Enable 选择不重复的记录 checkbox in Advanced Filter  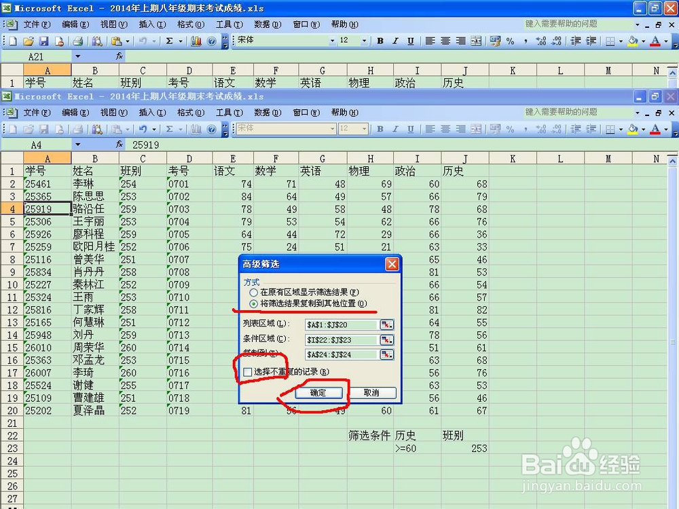point(249,371)
